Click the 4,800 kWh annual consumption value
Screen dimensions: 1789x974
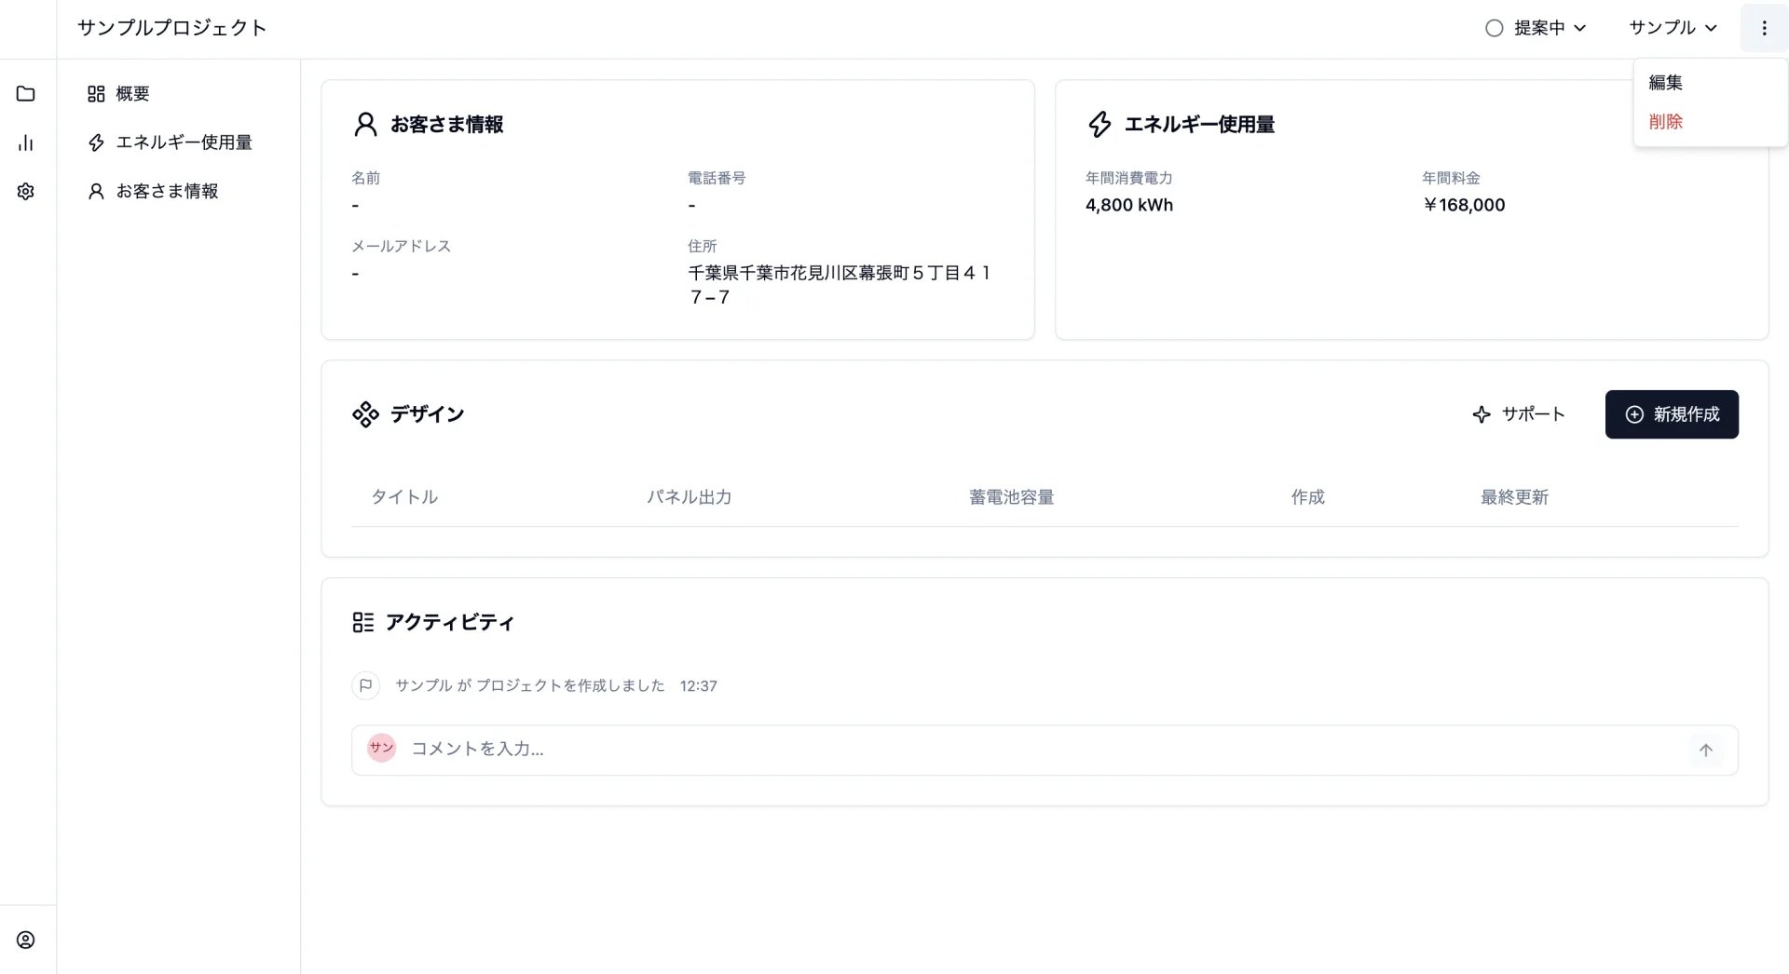pyautogui.click(x=1129, y=205)
